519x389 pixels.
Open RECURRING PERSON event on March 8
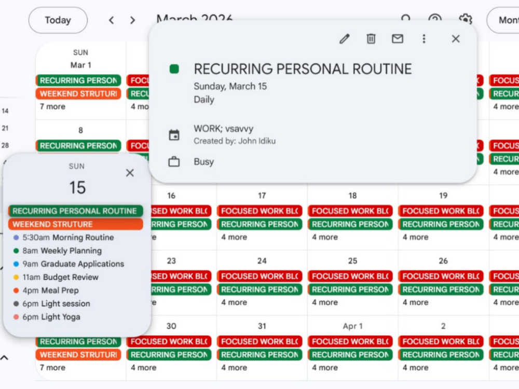pyautogui.click(x=78, y=146)
